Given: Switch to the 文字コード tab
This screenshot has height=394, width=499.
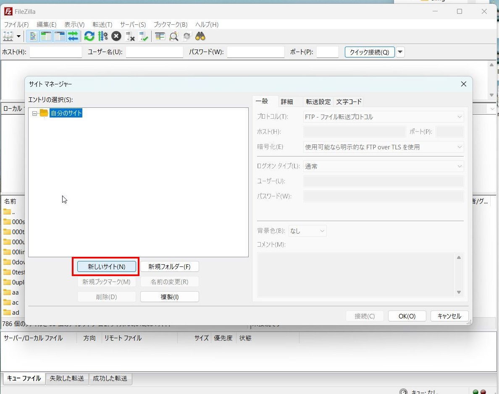Looking at the screenshot, I should click(x=349, y=102).
